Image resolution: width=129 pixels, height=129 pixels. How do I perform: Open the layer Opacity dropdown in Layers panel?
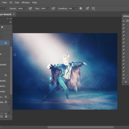pyautogui.click(x=1, y=33)
